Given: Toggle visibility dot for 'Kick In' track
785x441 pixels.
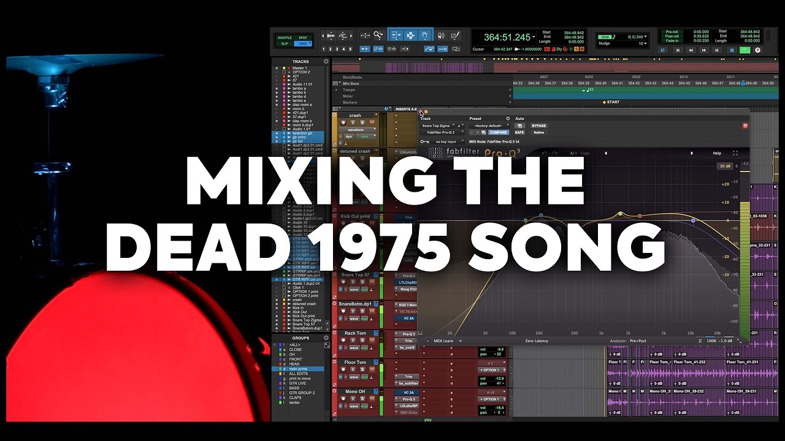Looking at the screenshot, I should tap(277, 308).
